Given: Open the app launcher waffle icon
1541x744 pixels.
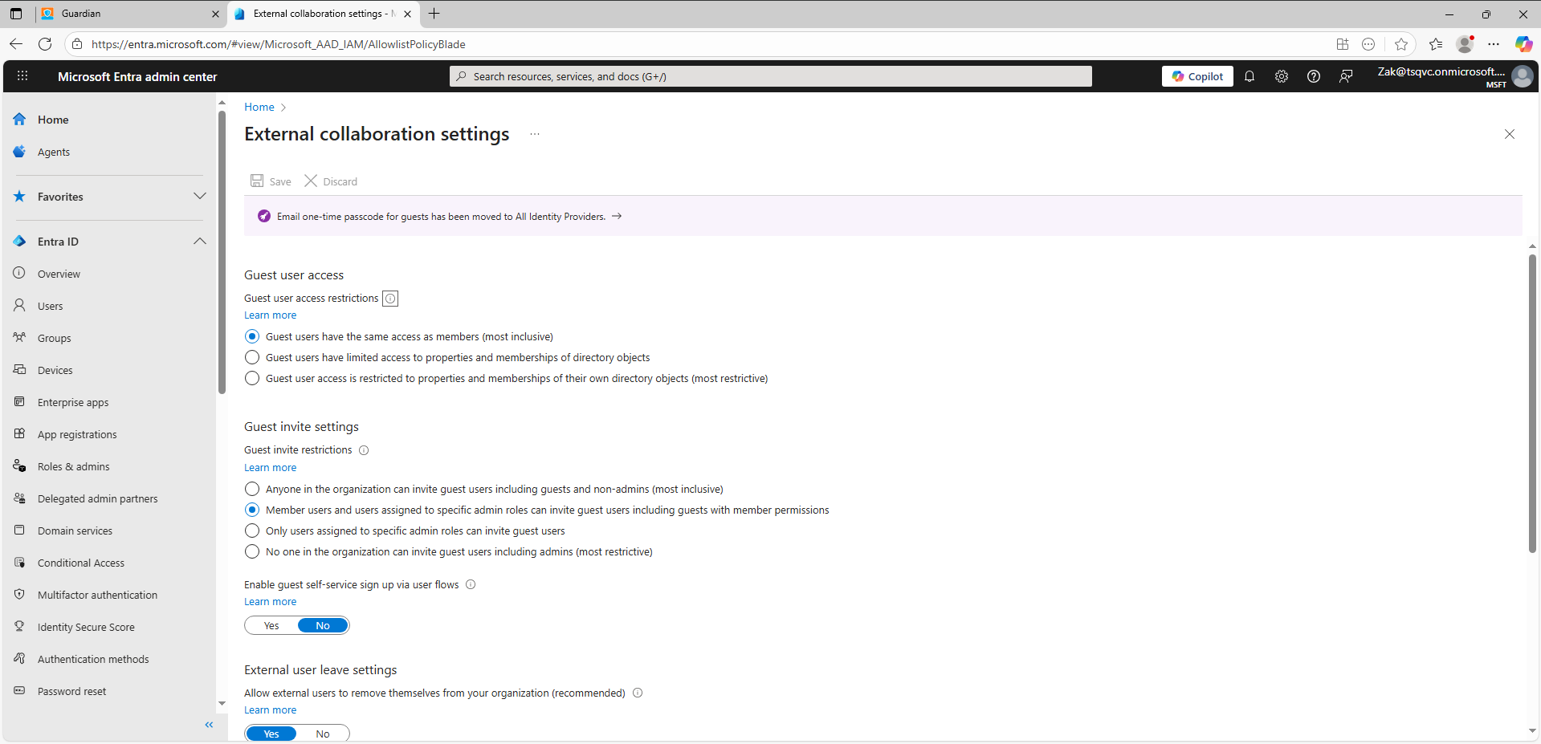Looking at the screenshot, I should pos(22,76).
